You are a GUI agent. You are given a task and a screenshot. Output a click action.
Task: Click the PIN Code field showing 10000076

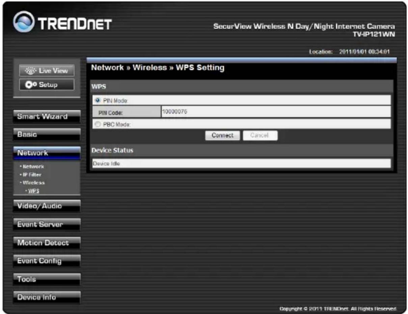point(275,112)
